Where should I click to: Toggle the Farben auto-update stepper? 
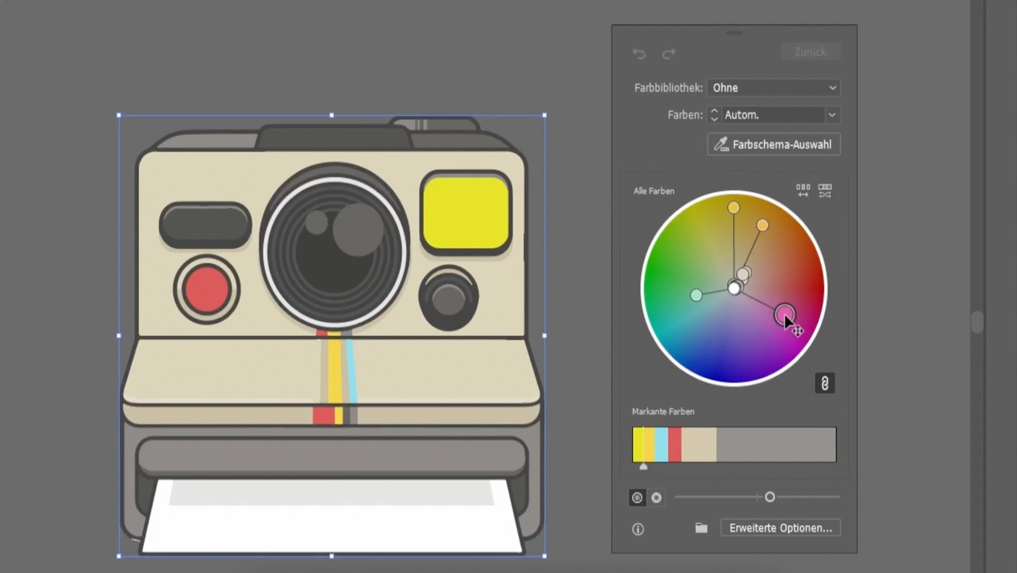(x=714, y=115)
